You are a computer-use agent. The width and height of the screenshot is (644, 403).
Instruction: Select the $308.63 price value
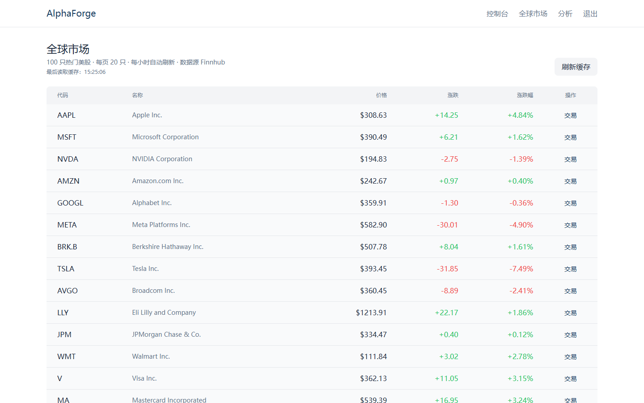click(373, 115)
